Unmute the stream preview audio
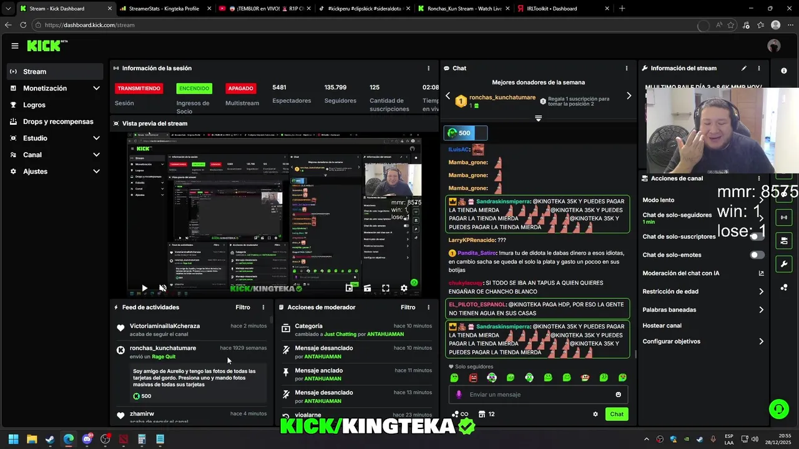The height and width of the screenshot is (449, 799). (162, 288)
